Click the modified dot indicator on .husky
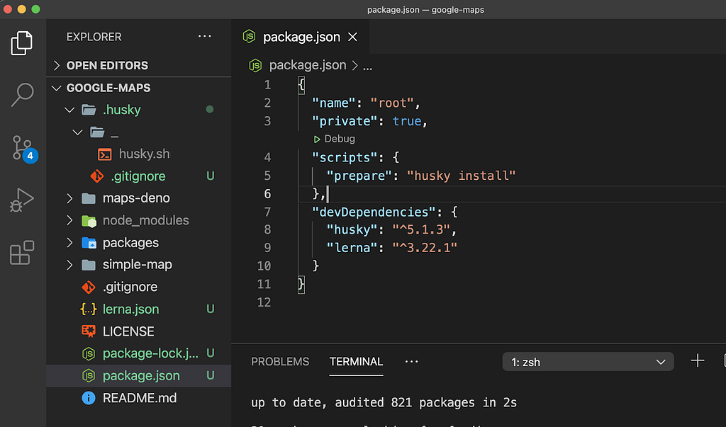The height and width of the screenshot is (427, 726). click(x=210, y=110)
